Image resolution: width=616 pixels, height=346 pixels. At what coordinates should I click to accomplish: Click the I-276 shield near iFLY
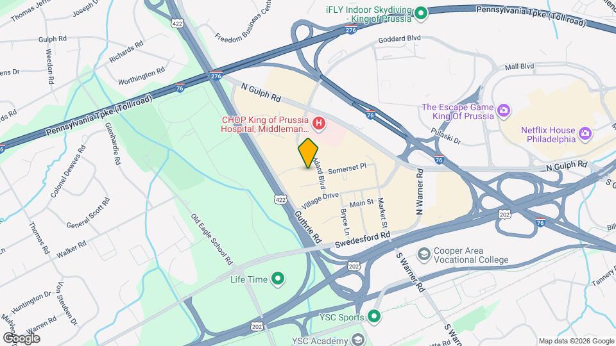[350, 29]
